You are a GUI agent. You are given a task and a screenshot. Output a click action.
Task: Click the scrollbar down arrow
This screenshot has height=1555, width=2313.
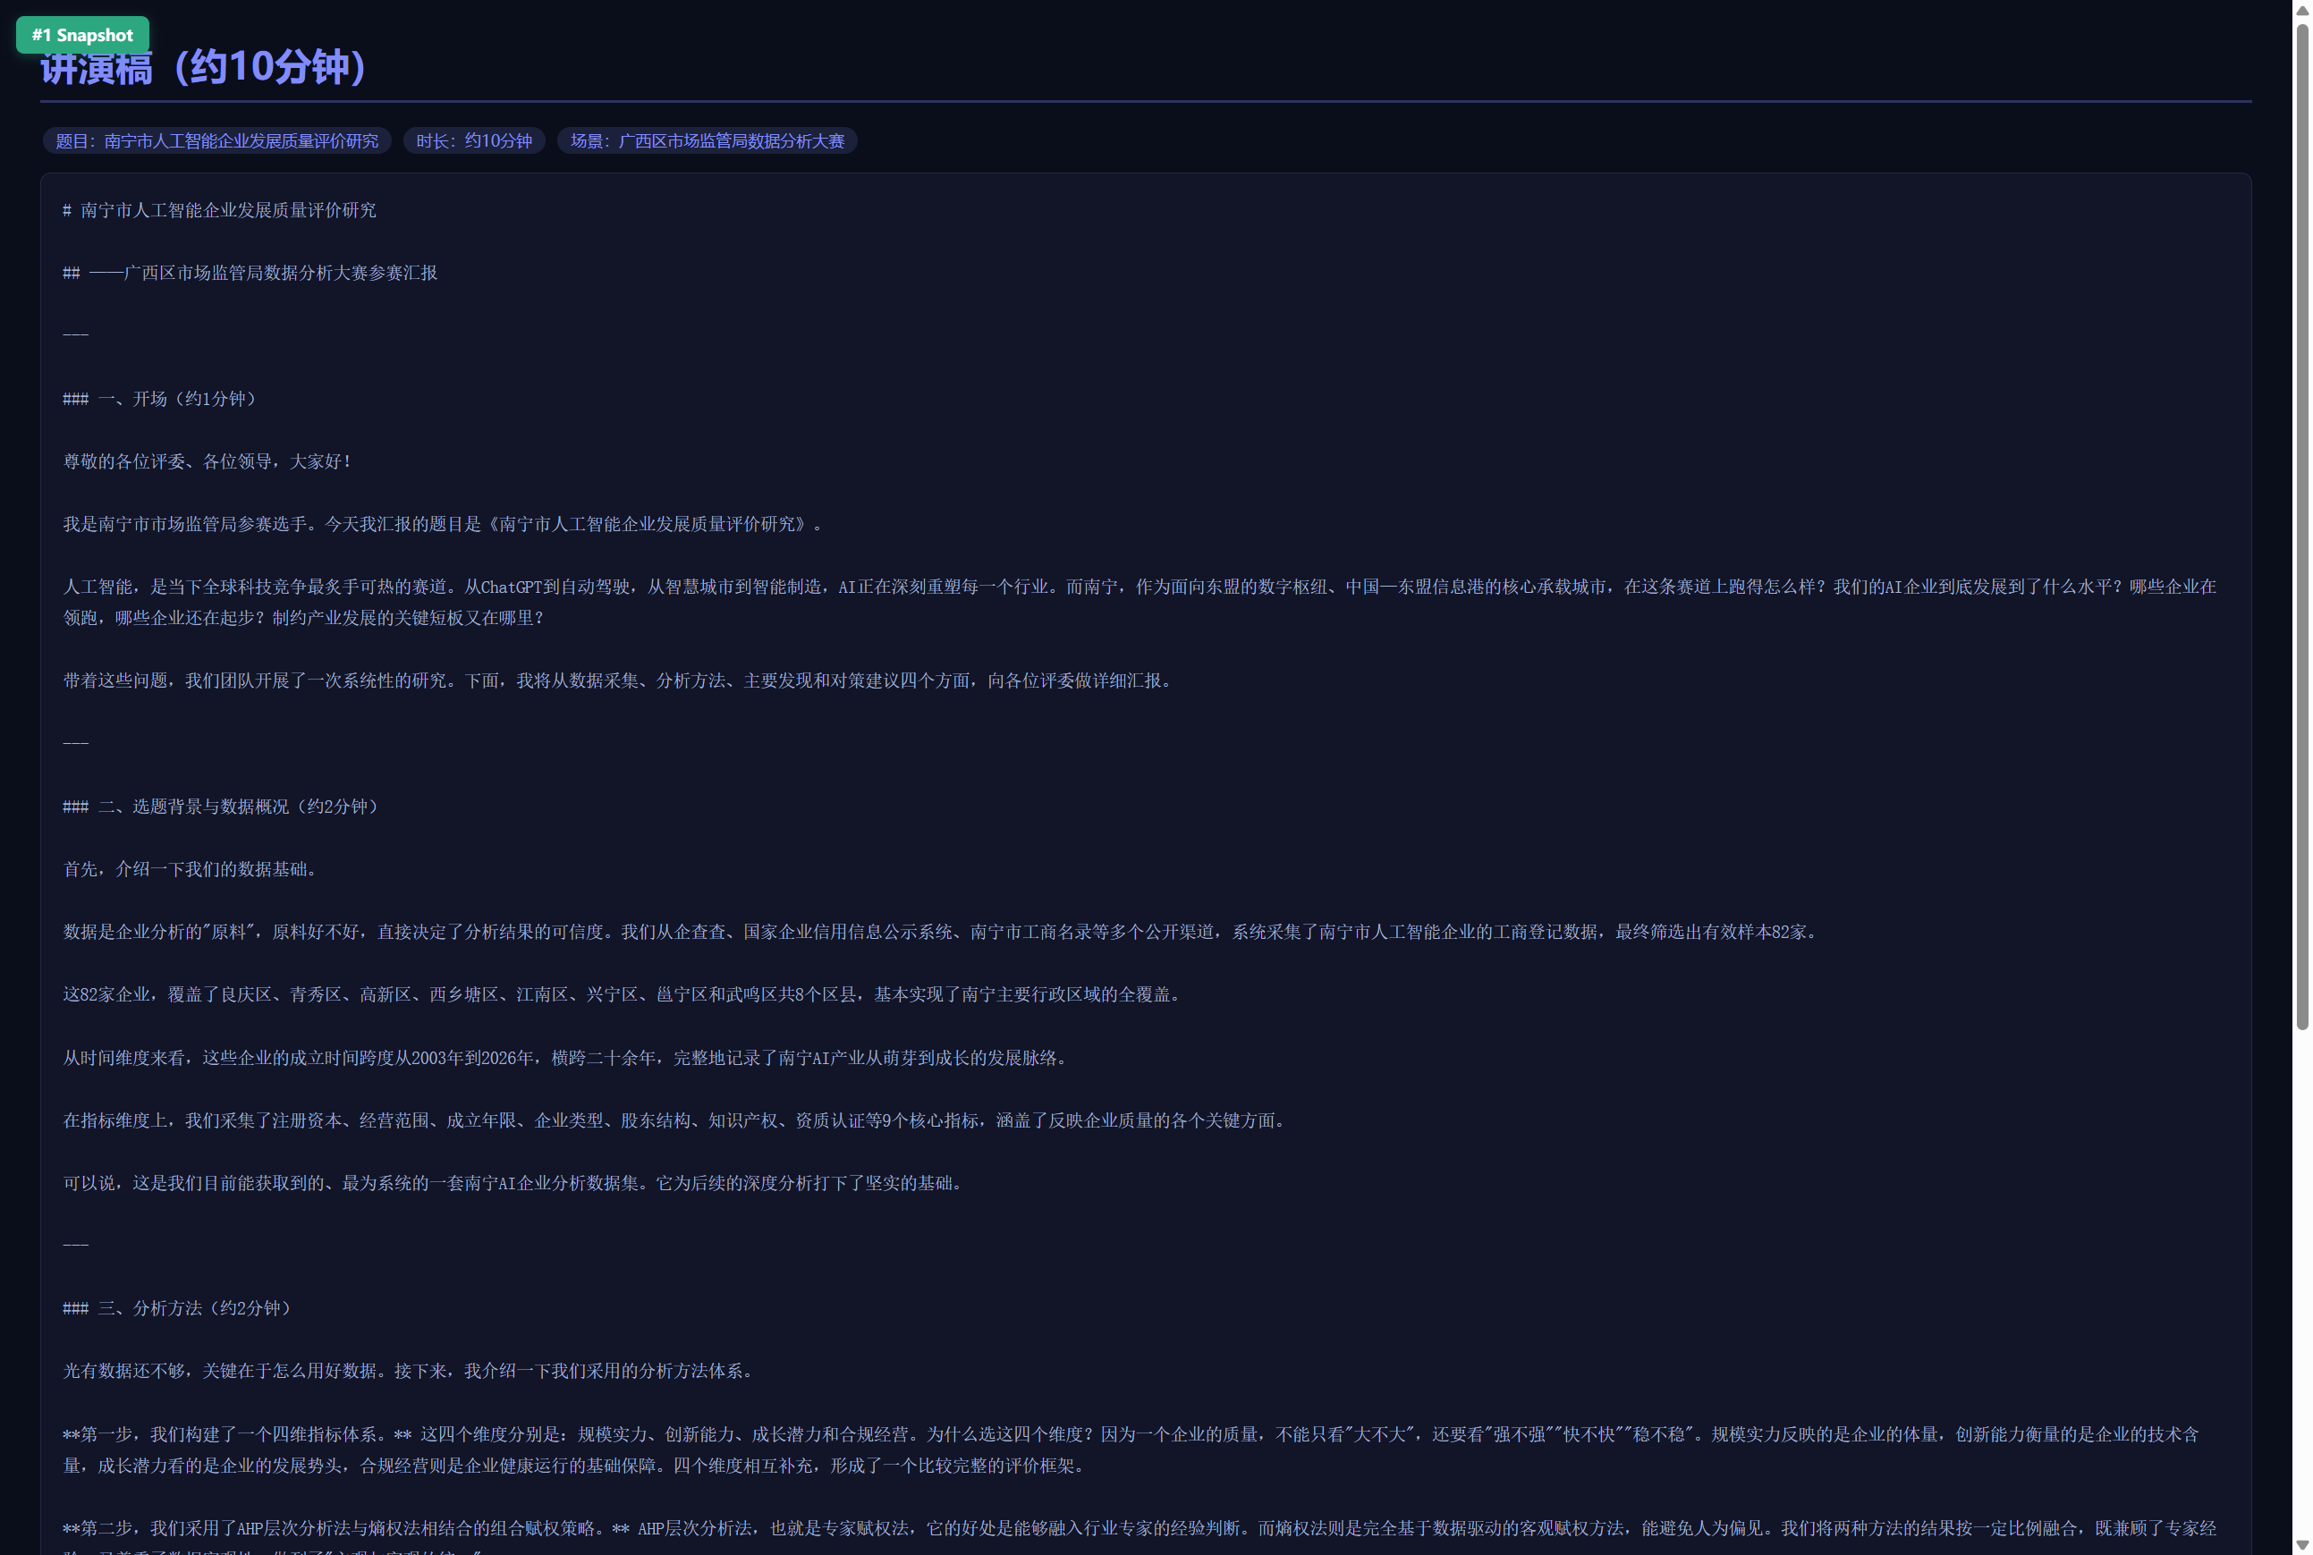tap(2302, 1545)
